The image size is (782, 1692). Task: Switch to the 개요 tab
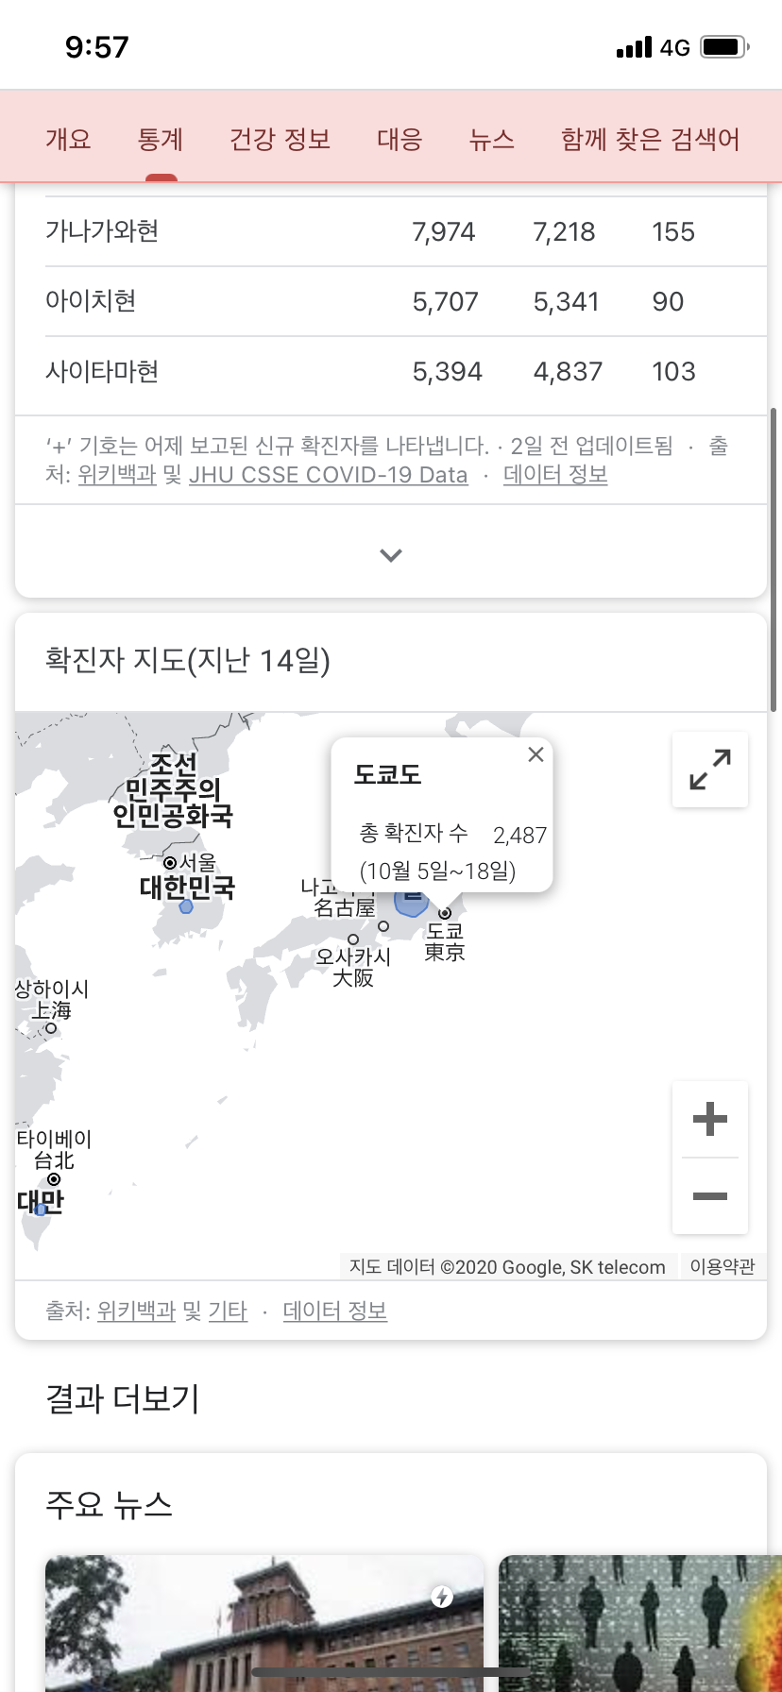coord(68,140)
